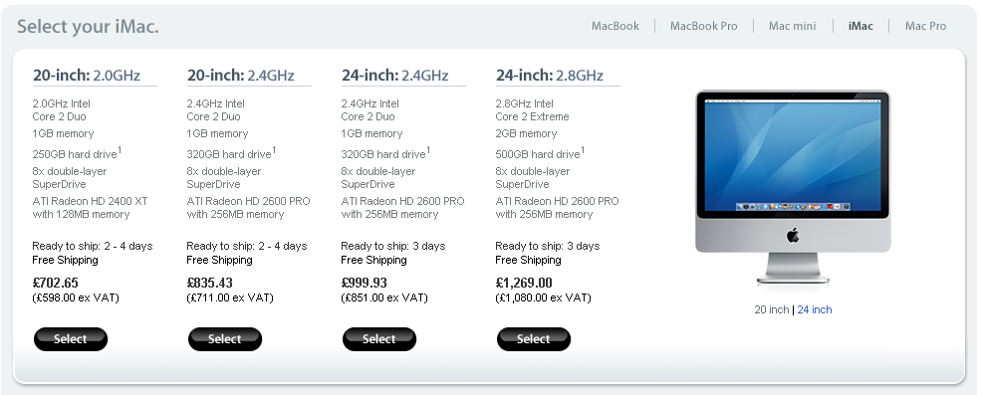The width and height of the screenshot is (981, 395).
Task: Select the iMac tab
Action: pyautogui.click(x=860, y=26)
